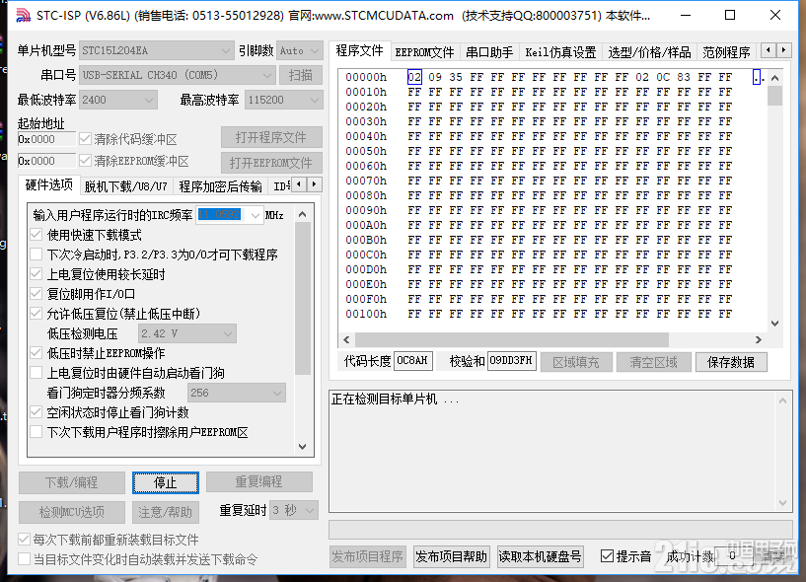Click hex view scroll up arrow
Viewport: 806px width, 582px height.
coord(775,78)
